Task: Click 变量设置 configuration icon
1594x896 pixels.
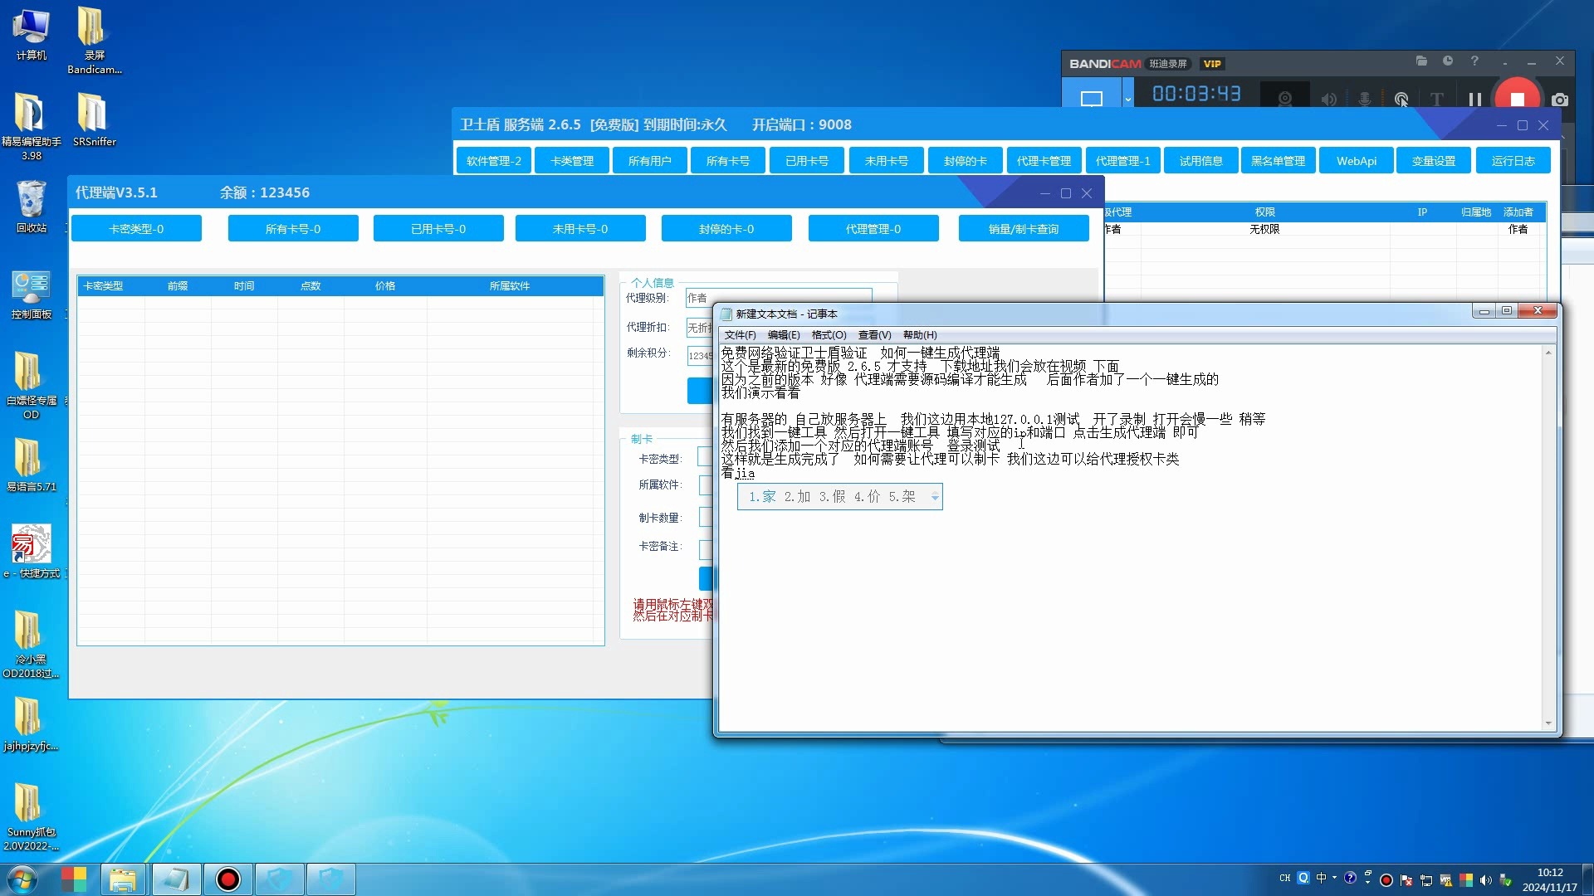Action: (x=1433, y=161)
